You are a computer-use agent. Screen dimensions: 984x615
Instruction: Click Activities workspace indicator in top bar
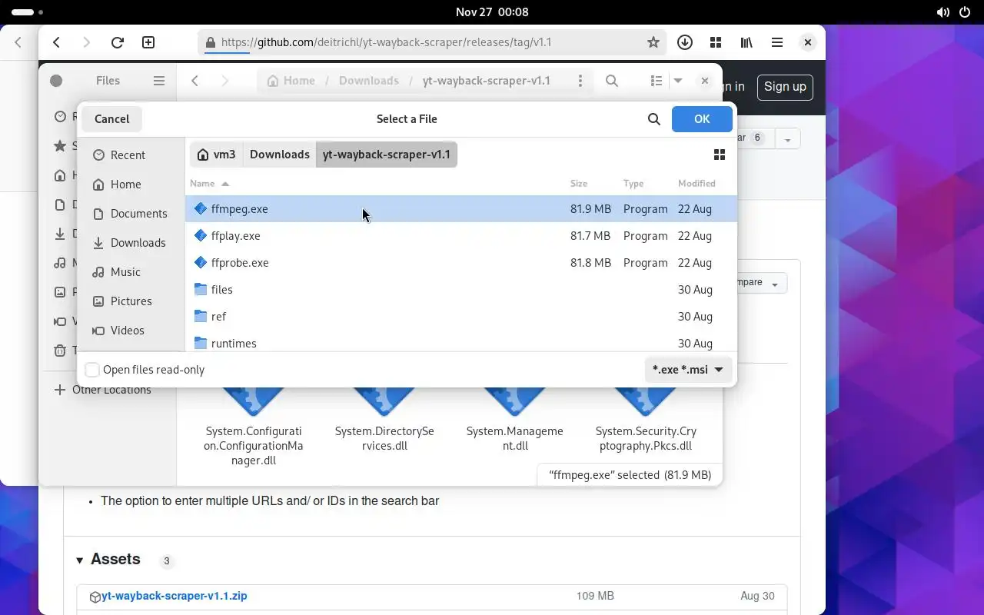tap(27, 12)
